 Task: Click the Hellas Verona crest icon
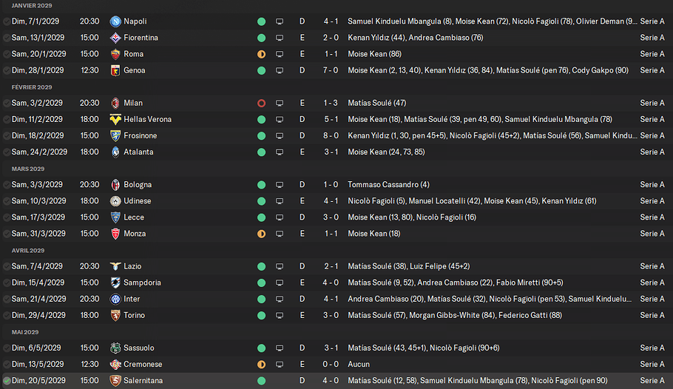pos(115,119)
